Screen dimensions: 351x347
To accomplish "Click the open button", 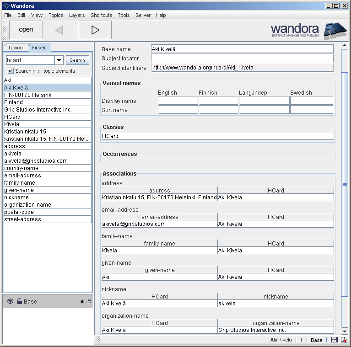I will point(26,30).
